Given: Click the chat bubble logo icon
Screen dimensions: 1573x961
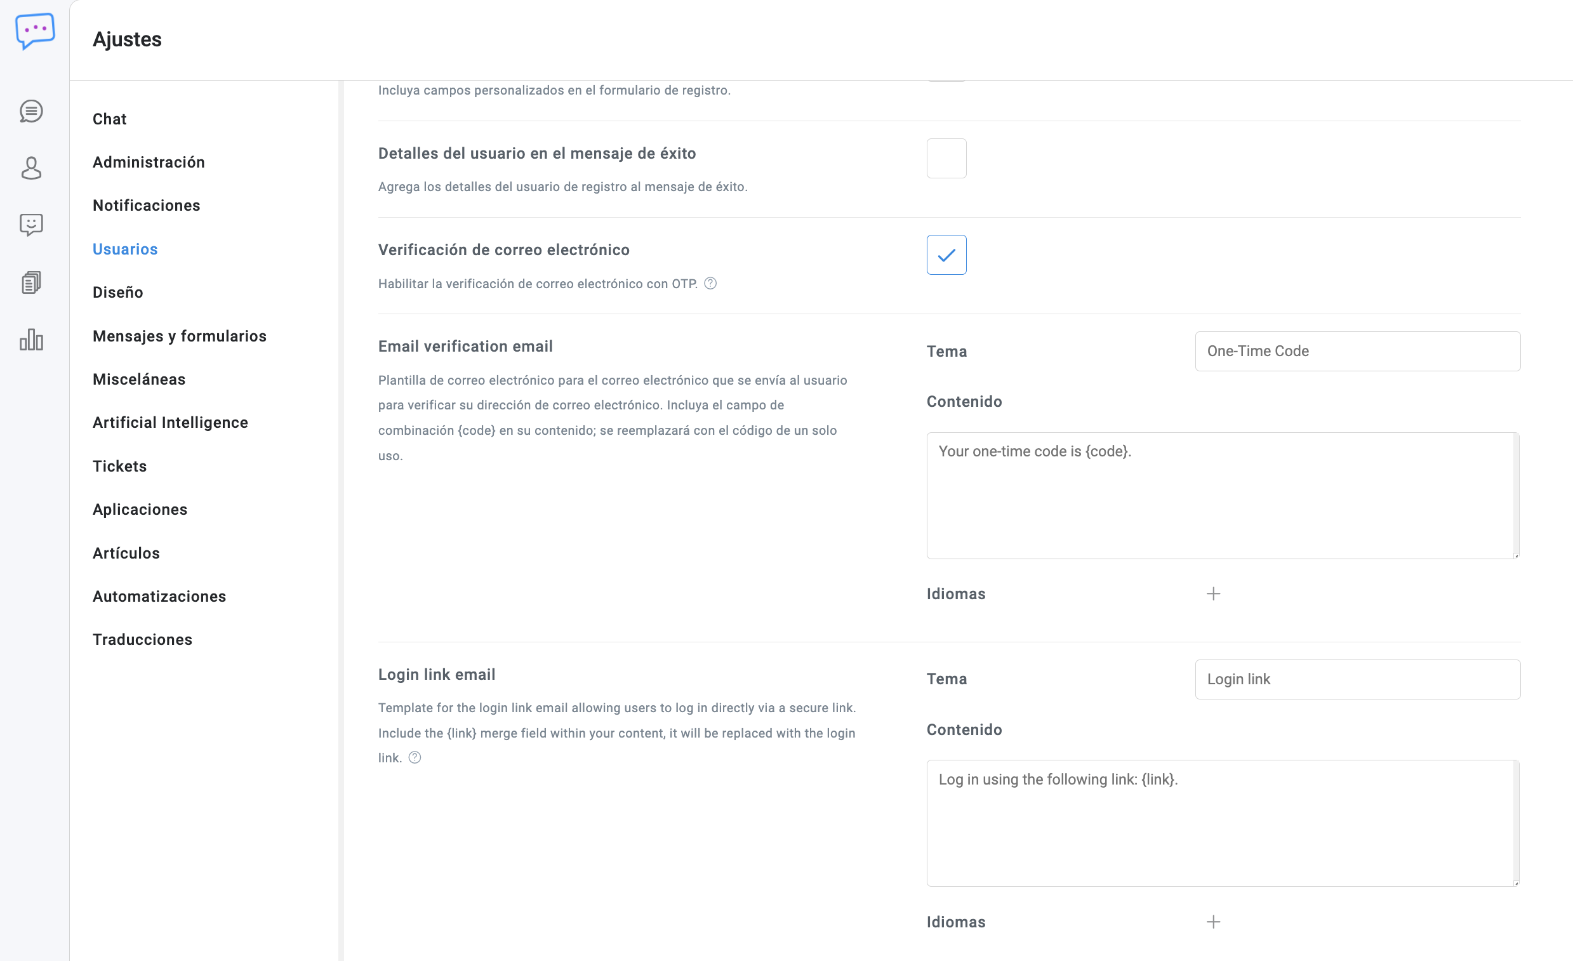Looking at the screenshot, I should pos(34,30).
